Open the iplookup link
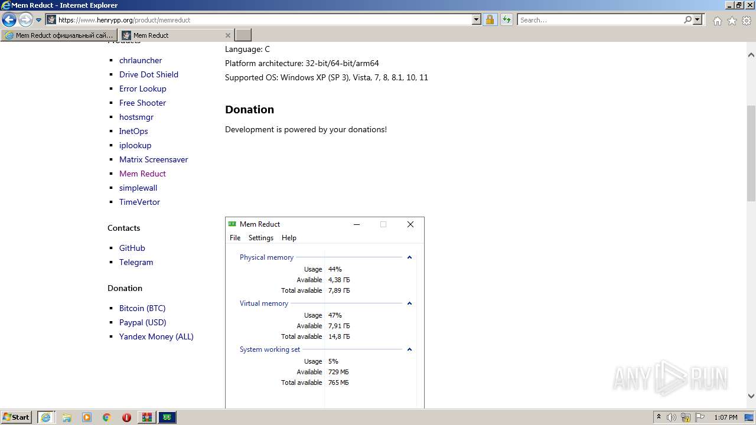Screen dimensions: 756x425 click(x=135, y=145)
